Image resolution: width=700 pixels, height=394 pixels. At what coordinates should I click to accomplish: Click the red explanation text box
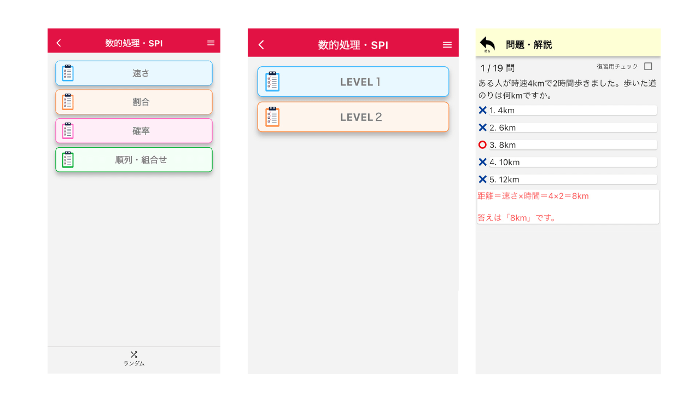pyautogui.click(x=568, y=207)
